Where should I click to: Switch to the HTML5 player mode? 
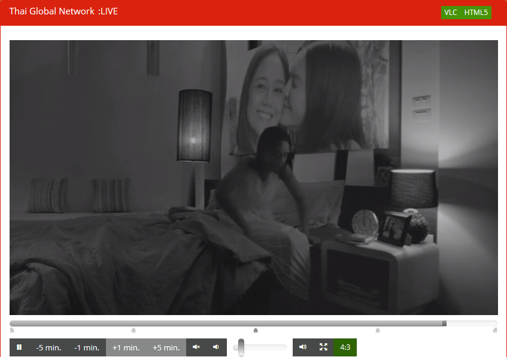pos(476,13)
